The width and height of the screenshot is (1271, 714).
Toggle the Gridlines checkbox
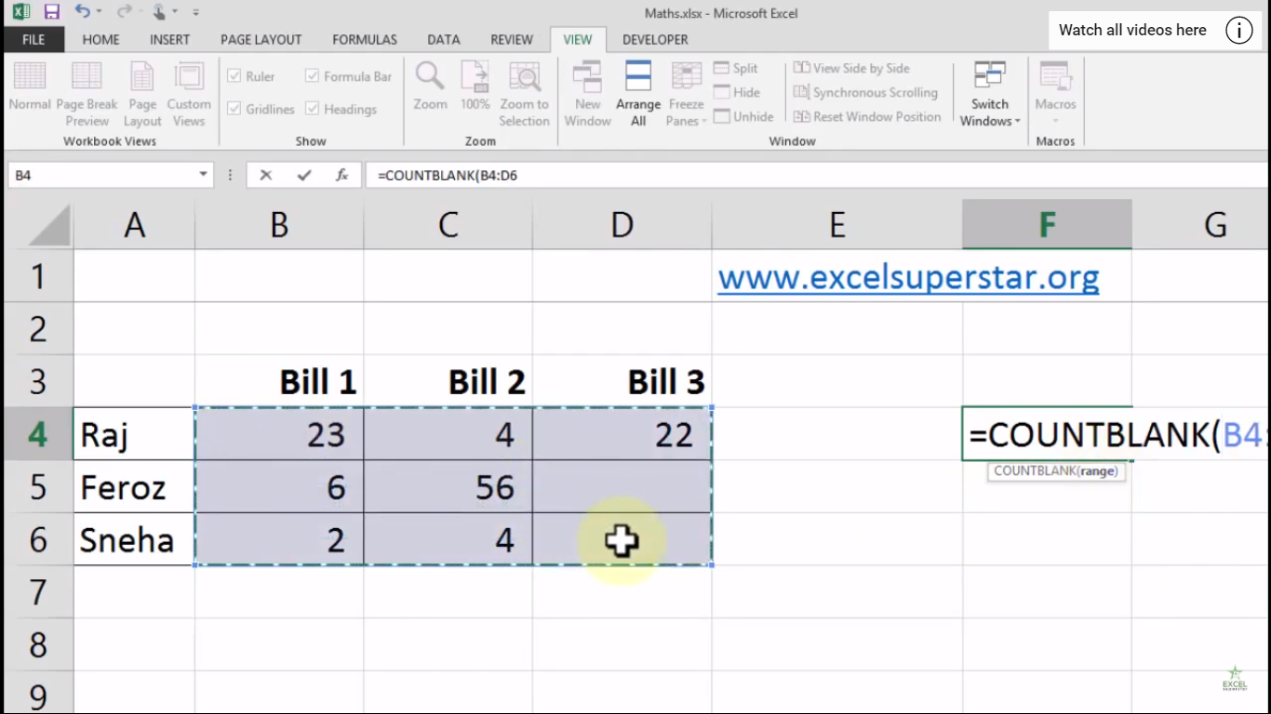tap(234, 109)
